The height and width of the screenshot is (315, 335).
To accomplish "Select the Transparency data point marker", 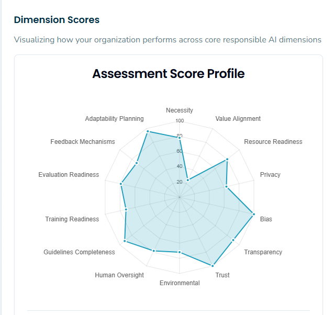I will coord(233,240).
